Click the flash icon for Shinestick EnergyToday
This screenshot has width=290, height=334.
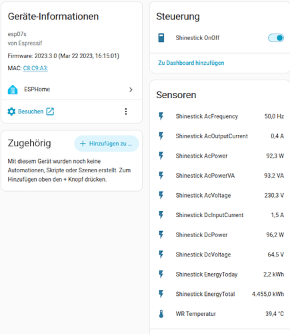click(x=161, y=274)
